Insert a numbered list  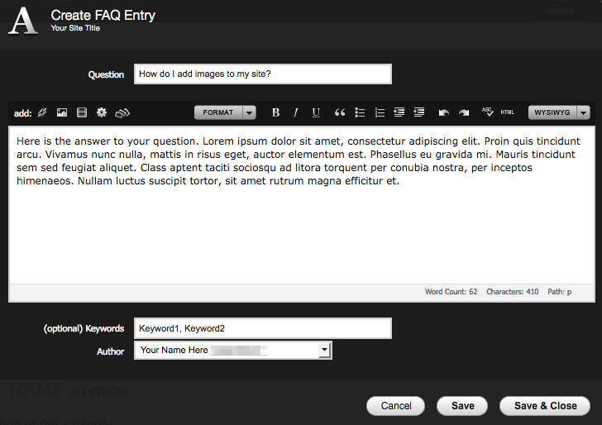pyautogui.click(x=380, y=112)
